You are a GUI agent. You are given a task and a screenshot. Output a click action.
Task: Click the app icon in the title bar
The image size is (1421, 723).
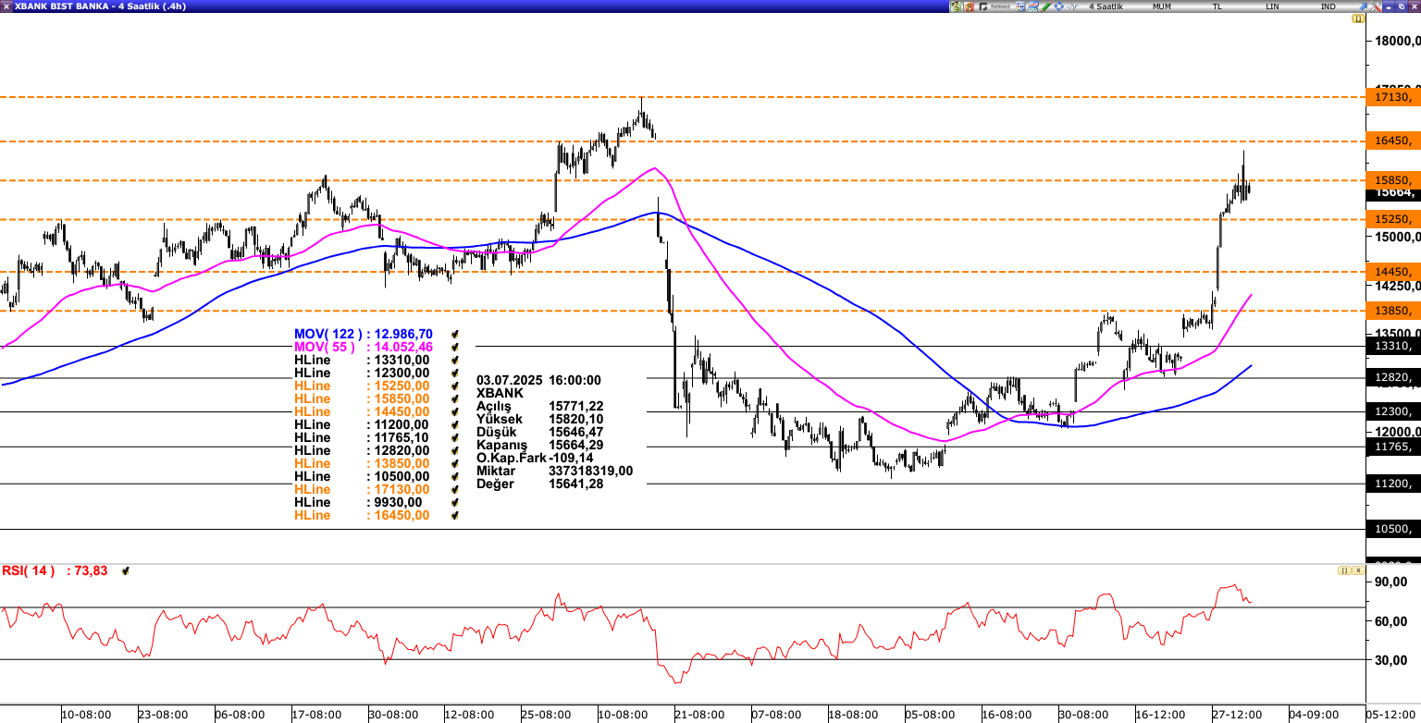point(6,6)
